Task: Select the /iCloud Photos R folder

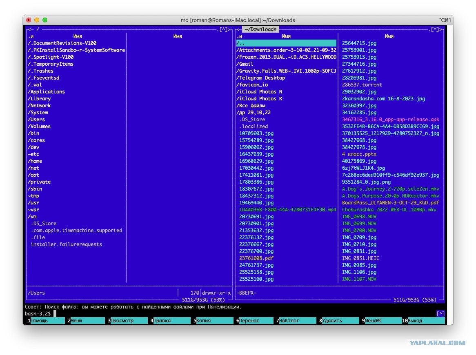Action: pyautogui.click(x=259, y=99)
